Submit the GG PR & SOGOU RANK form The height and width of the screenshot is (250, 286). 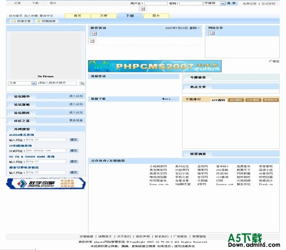point(74,161)
